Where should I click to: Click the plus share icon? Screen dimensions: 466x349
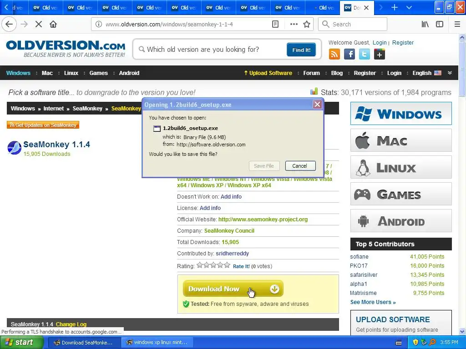380,55
